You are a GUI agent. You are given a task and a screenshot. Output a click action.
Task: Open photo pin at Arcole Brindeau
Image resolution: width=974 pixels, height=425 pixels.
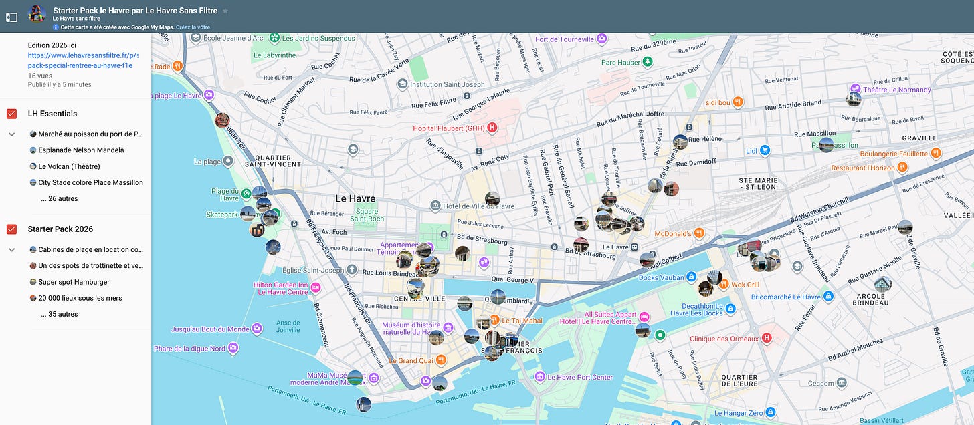883,285
